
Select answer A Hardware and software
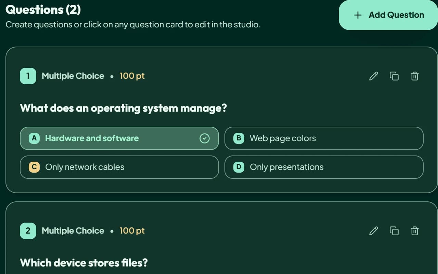click(119, 138)
